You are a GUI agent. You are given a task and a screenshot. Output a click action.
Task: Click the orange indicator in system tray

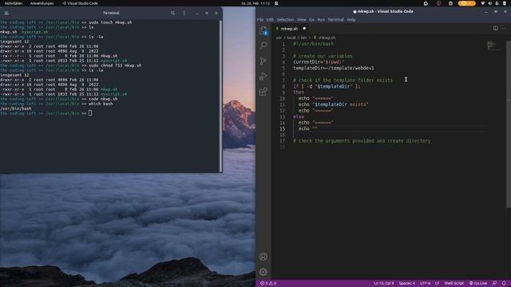[466, 3]
